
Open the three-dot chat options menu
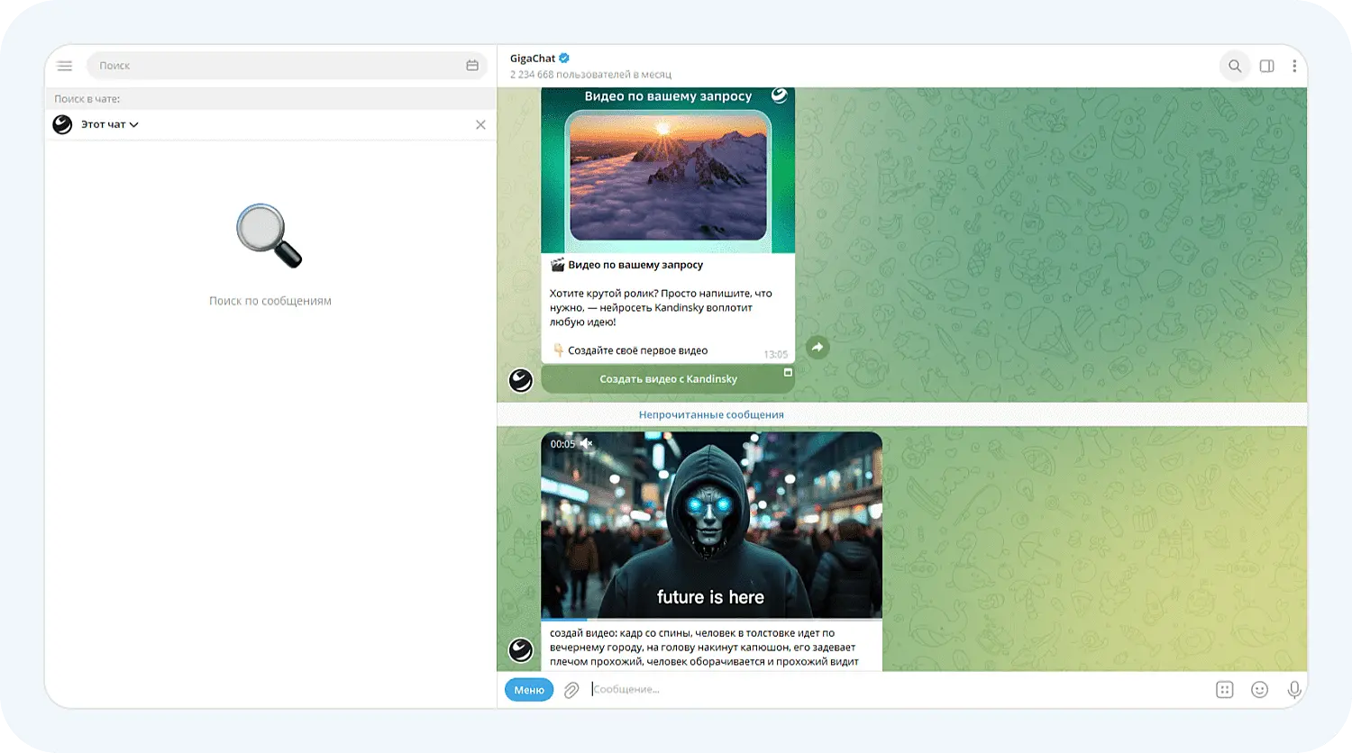click(1294, 66)
